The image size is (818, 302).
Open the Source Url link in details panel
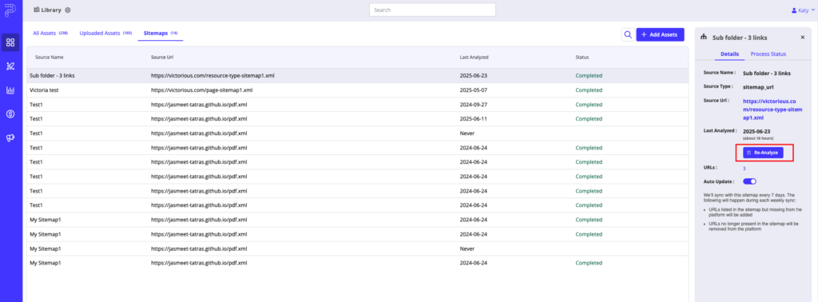[772, 109]
